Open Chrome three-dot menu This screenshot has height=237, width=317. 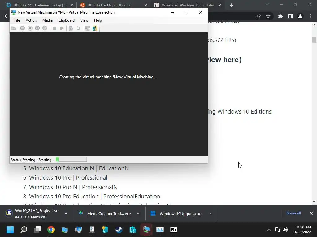pyautogui.click(x=310, y=16)
